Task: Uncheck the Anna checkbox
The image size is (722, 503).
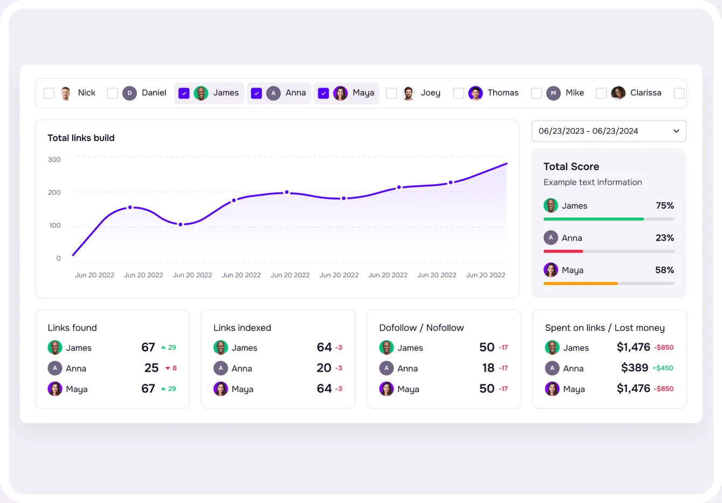Action: 256,93
